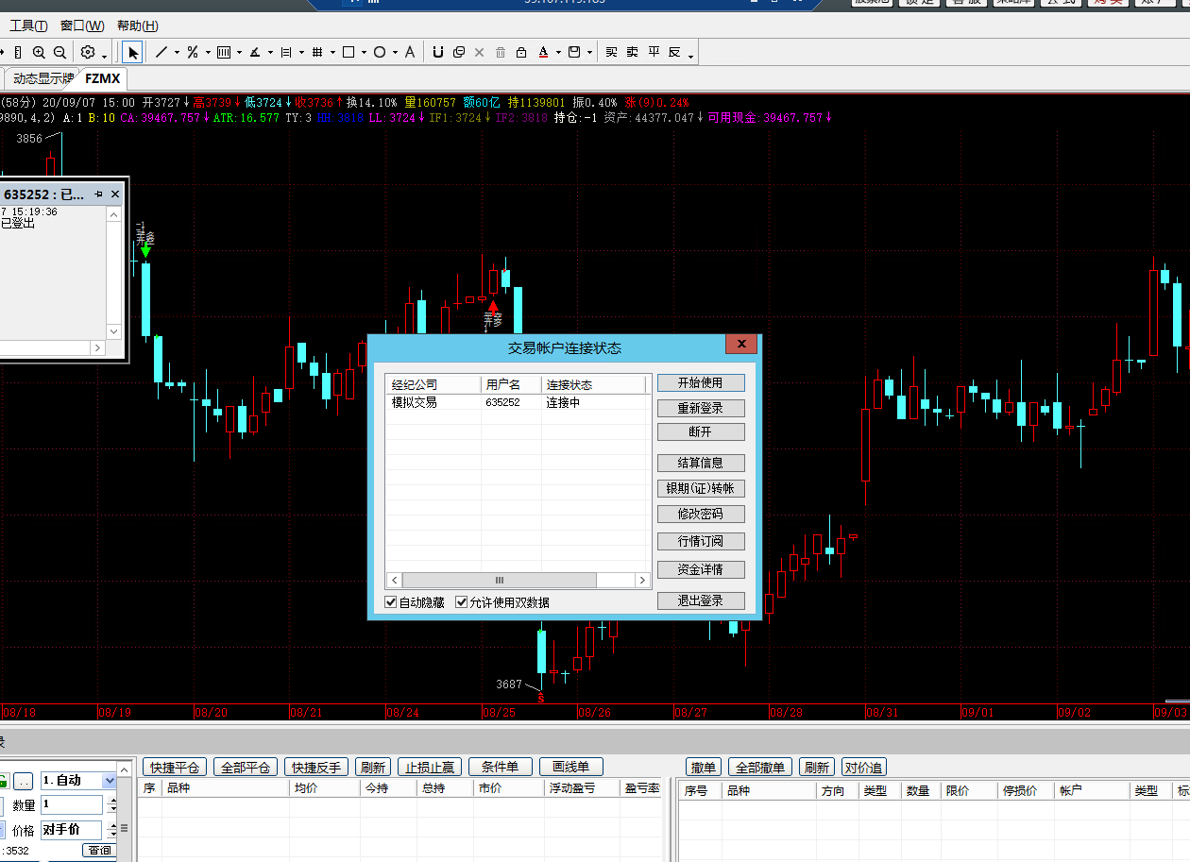Select the angle drawing tool
1190x862 pixels.
255,53
